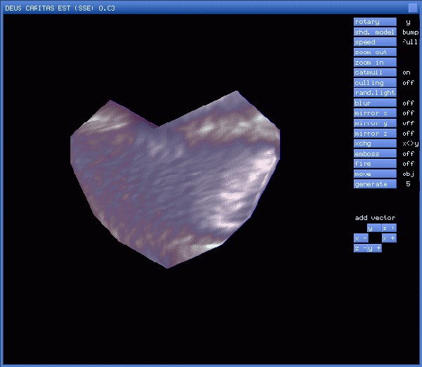Turn on the emboss effect
422x367 pixels.
pyautogui.click(x=375, y=154)
